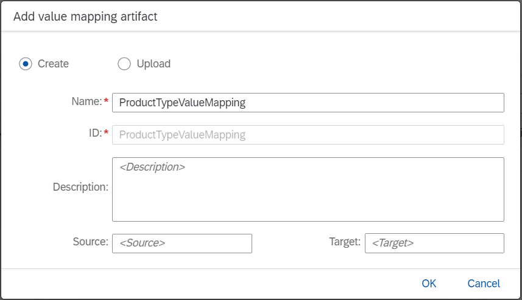Screen dimensions: 522x300
Task: Confirm the dialog with OK
Action: pos(429,284)
